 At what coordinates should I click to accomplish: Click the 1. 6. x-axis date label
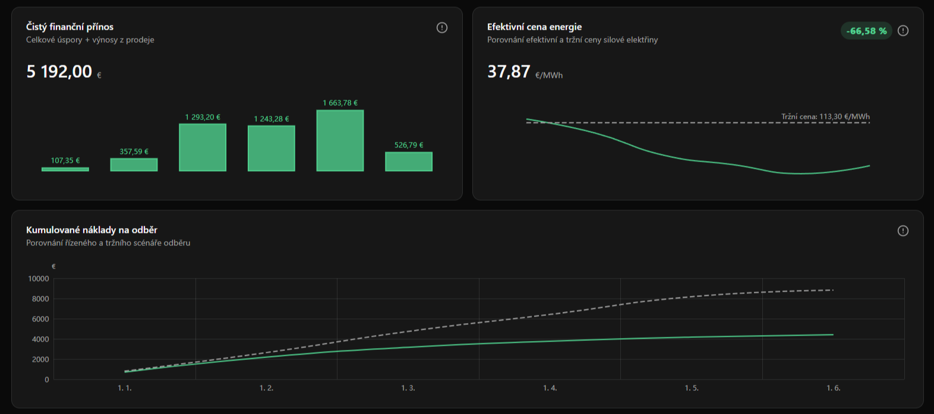834,388
